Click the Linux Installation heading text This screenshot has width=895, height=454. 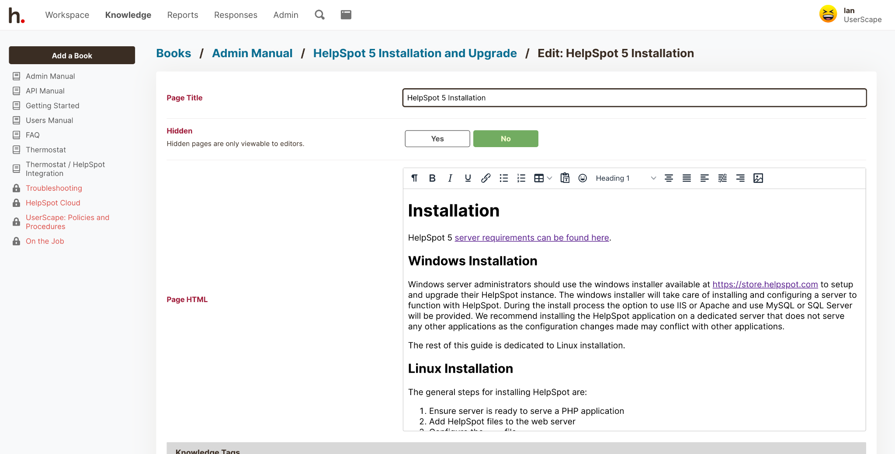click(x=461, y=369)
